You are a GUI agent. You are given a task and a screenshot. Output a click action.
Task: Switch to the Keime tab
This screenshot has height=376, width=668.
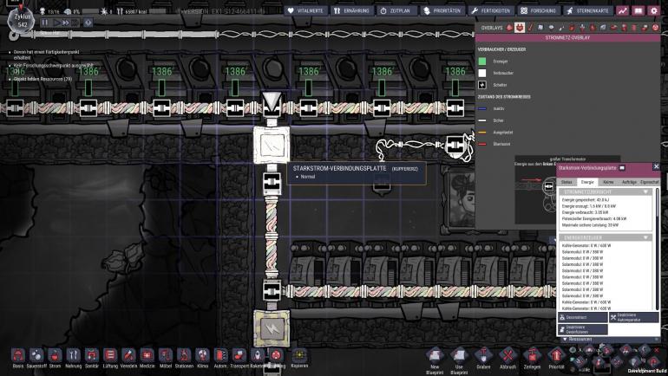point(608,182)
